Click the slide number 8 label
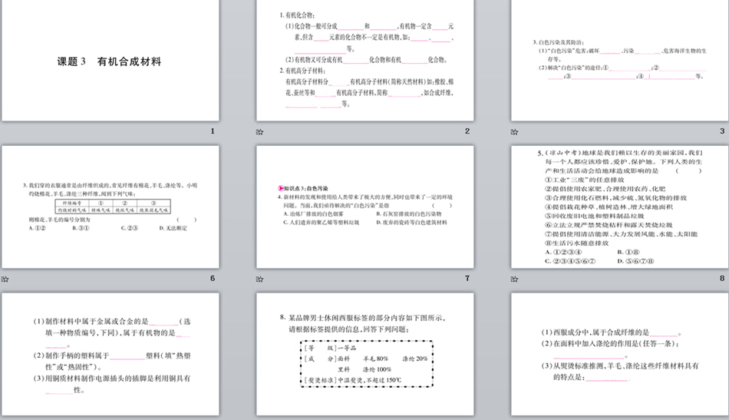The width and height of the screenshot is (729, 420). point(721,278)
